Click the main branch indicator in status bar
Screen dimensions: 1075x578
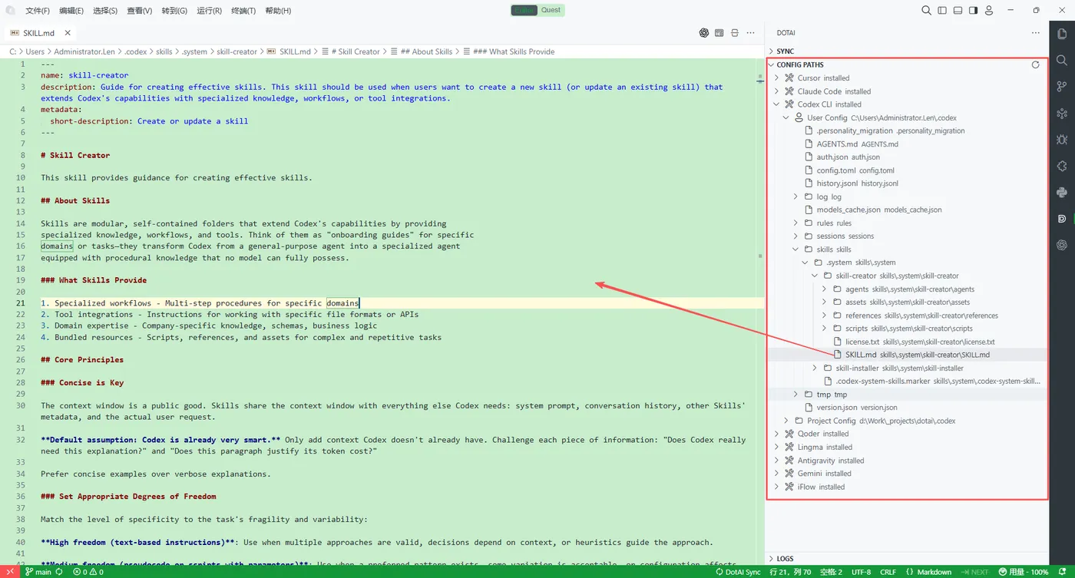point(38,572)
